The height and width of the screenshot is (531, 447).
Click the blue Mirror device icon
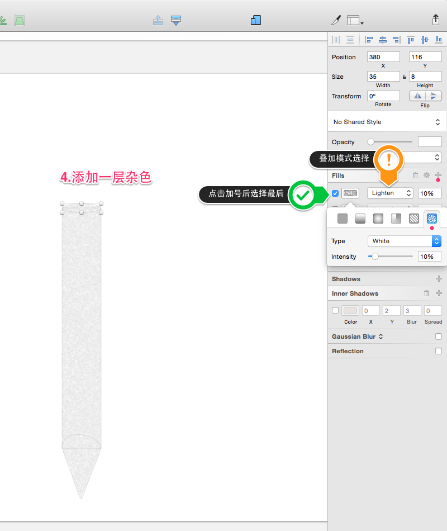[256, 20]
